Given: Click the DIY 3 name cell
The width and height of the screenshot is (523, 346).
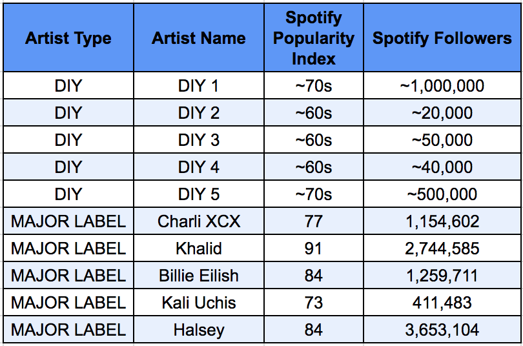Looking at the screenshot, I should pyautogui.click(x=199, y=139).
